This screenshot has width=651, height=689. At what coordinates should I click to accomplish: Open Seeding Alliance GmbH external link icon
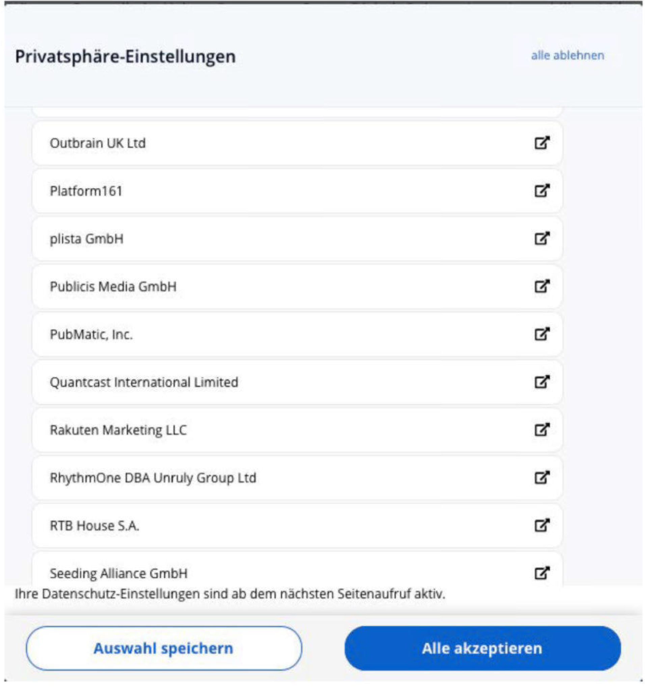click(x=542, y=573)
